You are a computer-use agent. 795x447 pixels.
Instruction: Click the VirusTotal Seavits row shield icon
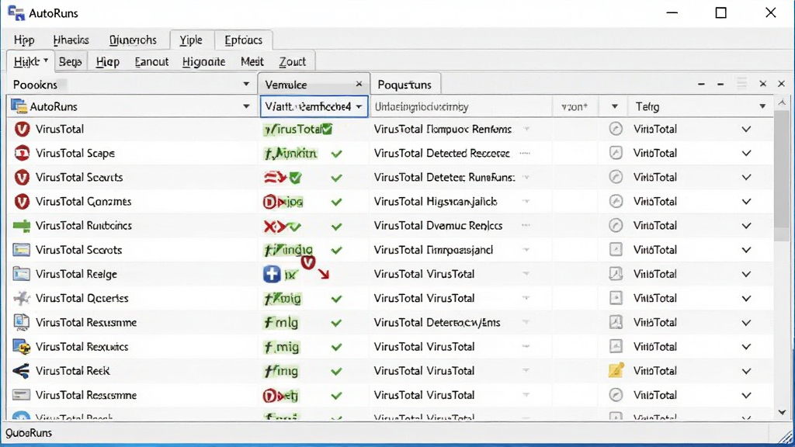pyautogui.click(x=22, y=178)
